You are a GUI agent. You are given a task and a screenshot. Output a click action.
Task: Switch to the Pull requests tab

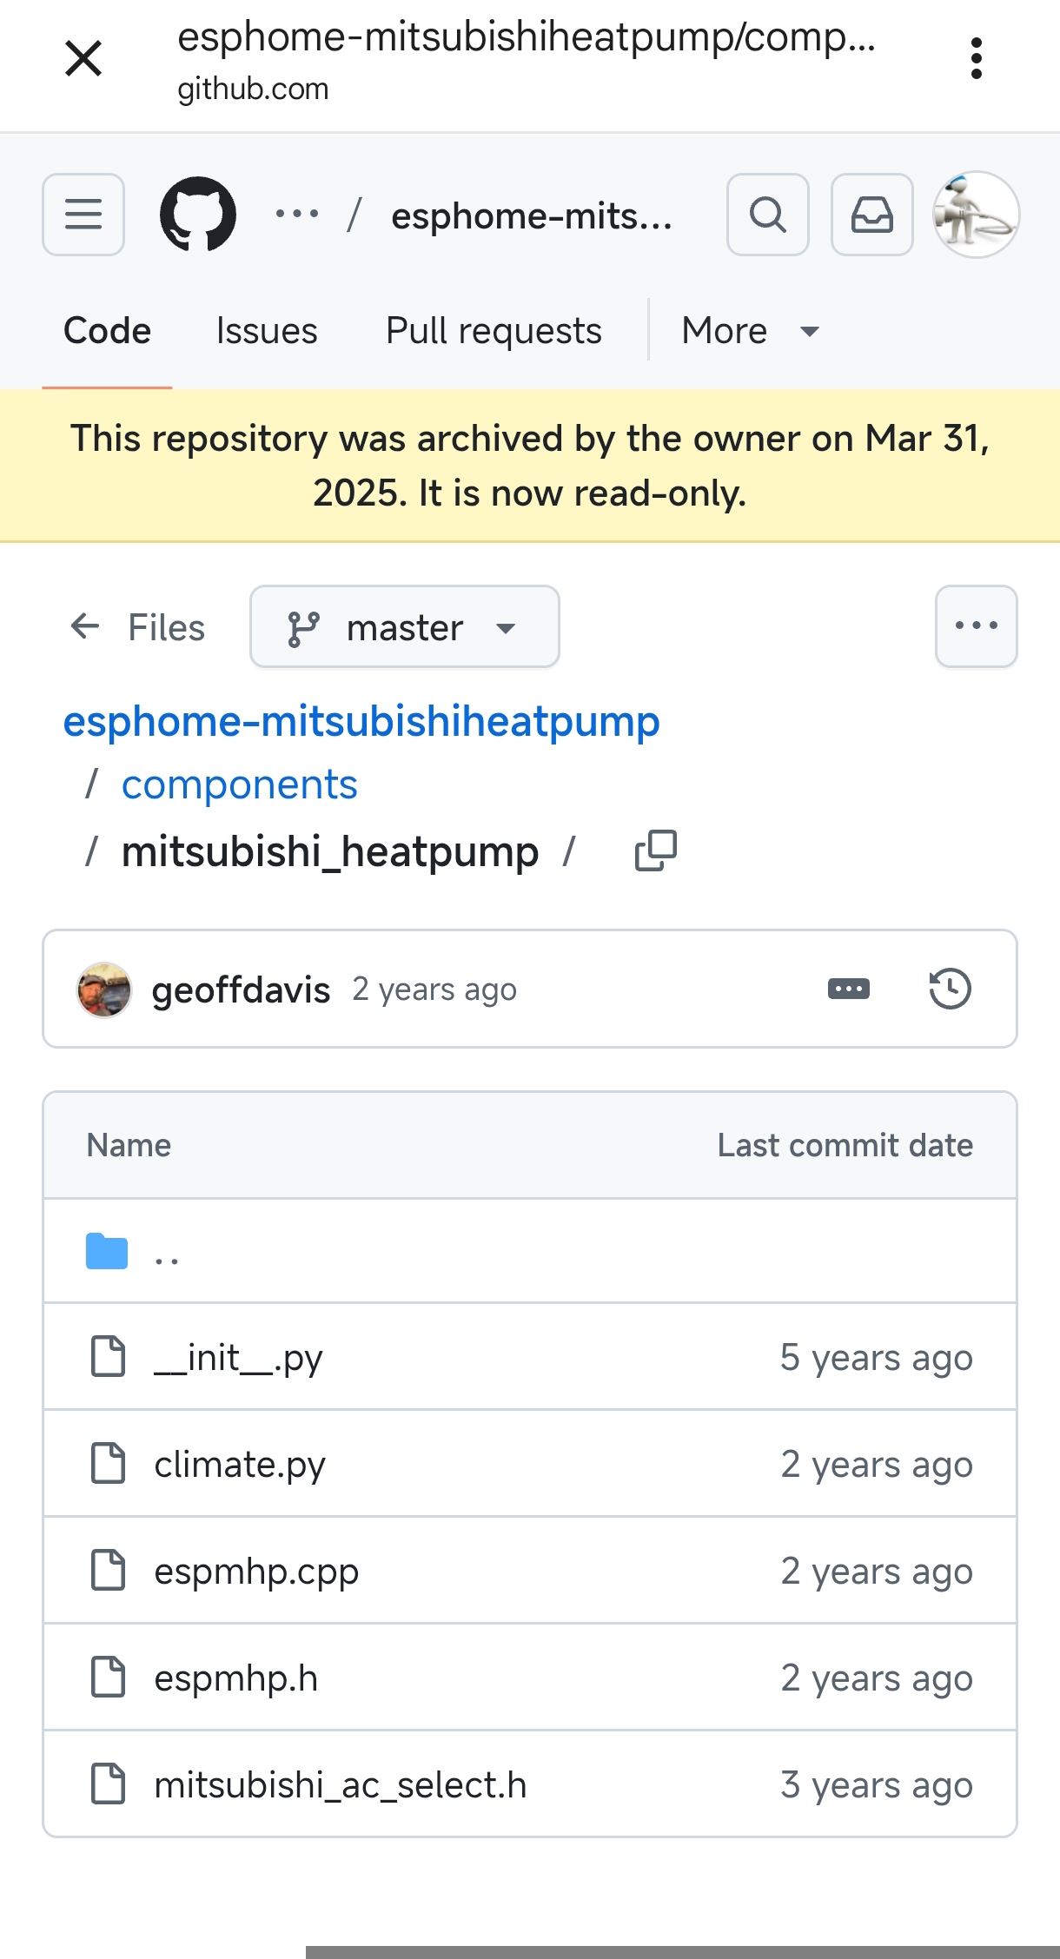tap(493, 331)
